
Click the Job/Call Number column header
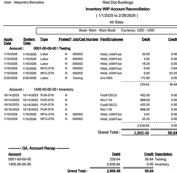(86, 39)
